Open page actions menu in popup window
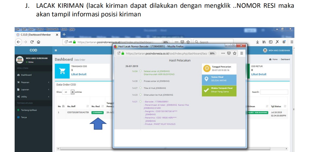This screenshot has width=315, height=152. coord(223,53)
